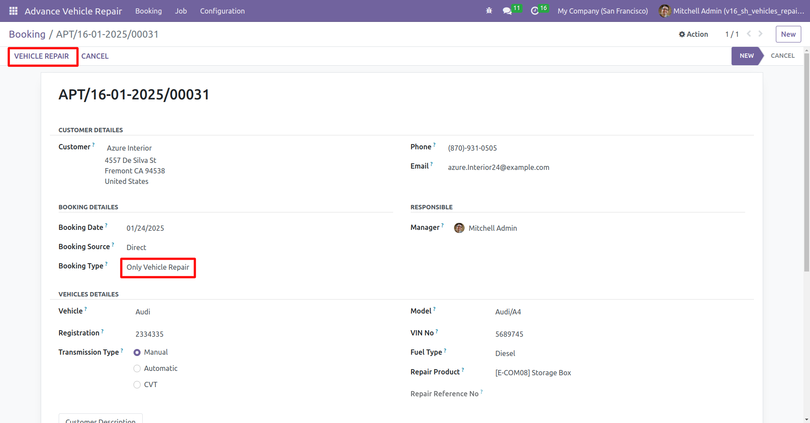Click the record title APT/16-01-2025/00031

pos(134,95)
